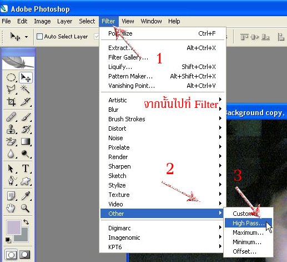Expand the Artistic filter submenu
The width and height of the screenshot is (287, 262).
(x=162, y=100)
